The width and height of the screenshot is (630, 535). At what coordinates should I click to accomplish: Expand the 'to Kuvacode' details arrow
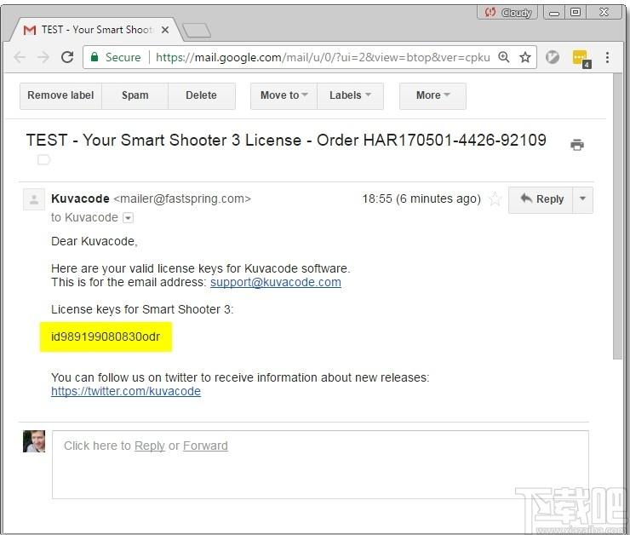tap(128, 218)
